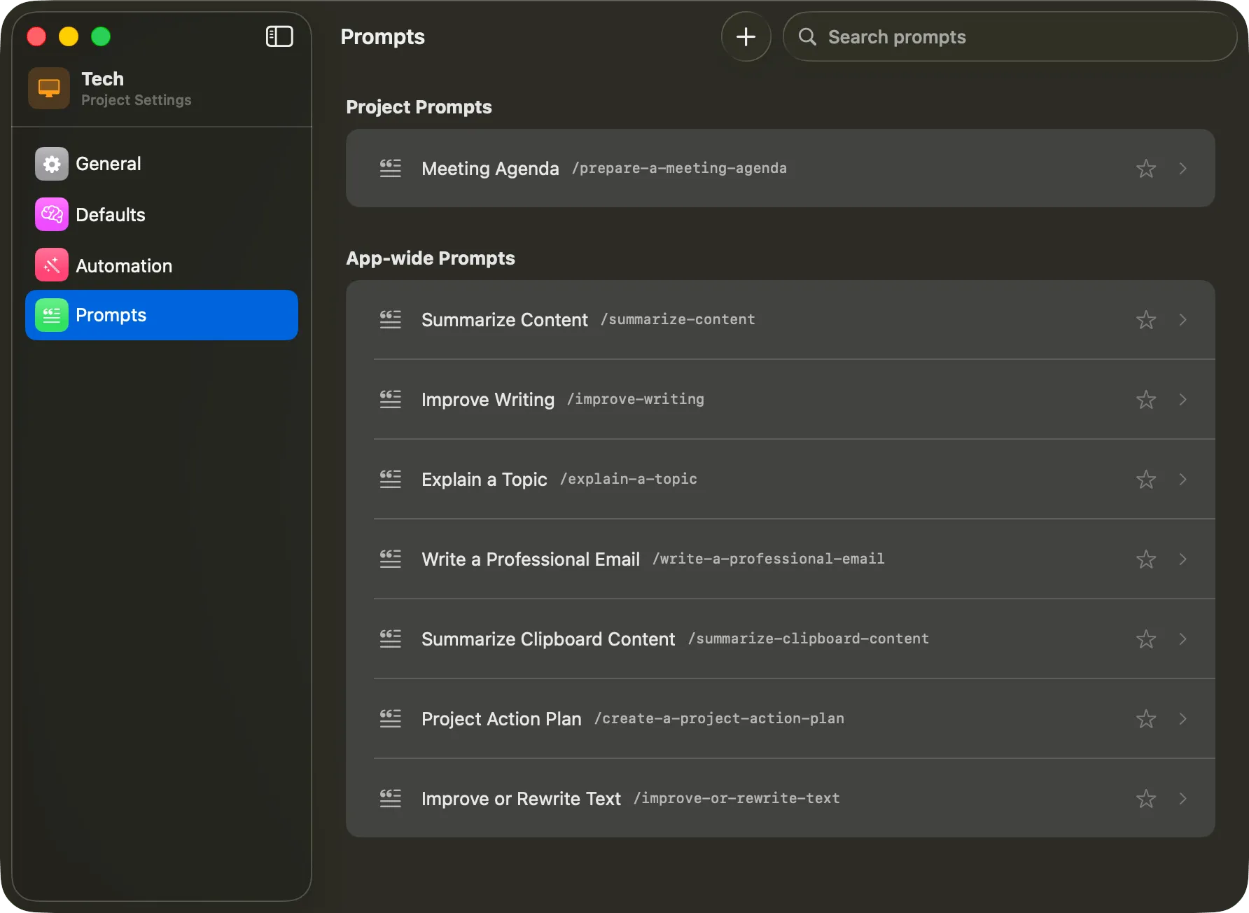Click the /summarize-clipboard-content slug text
Screen dimensions: 1249x913
point(809,639)
